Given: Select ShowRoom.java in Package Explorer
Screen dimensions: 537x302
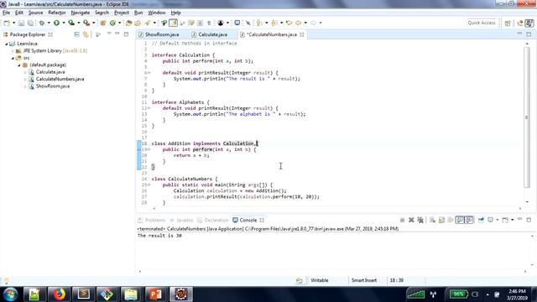Looking at the screenshot, I should pyautogui.click(x=52, y=86).
